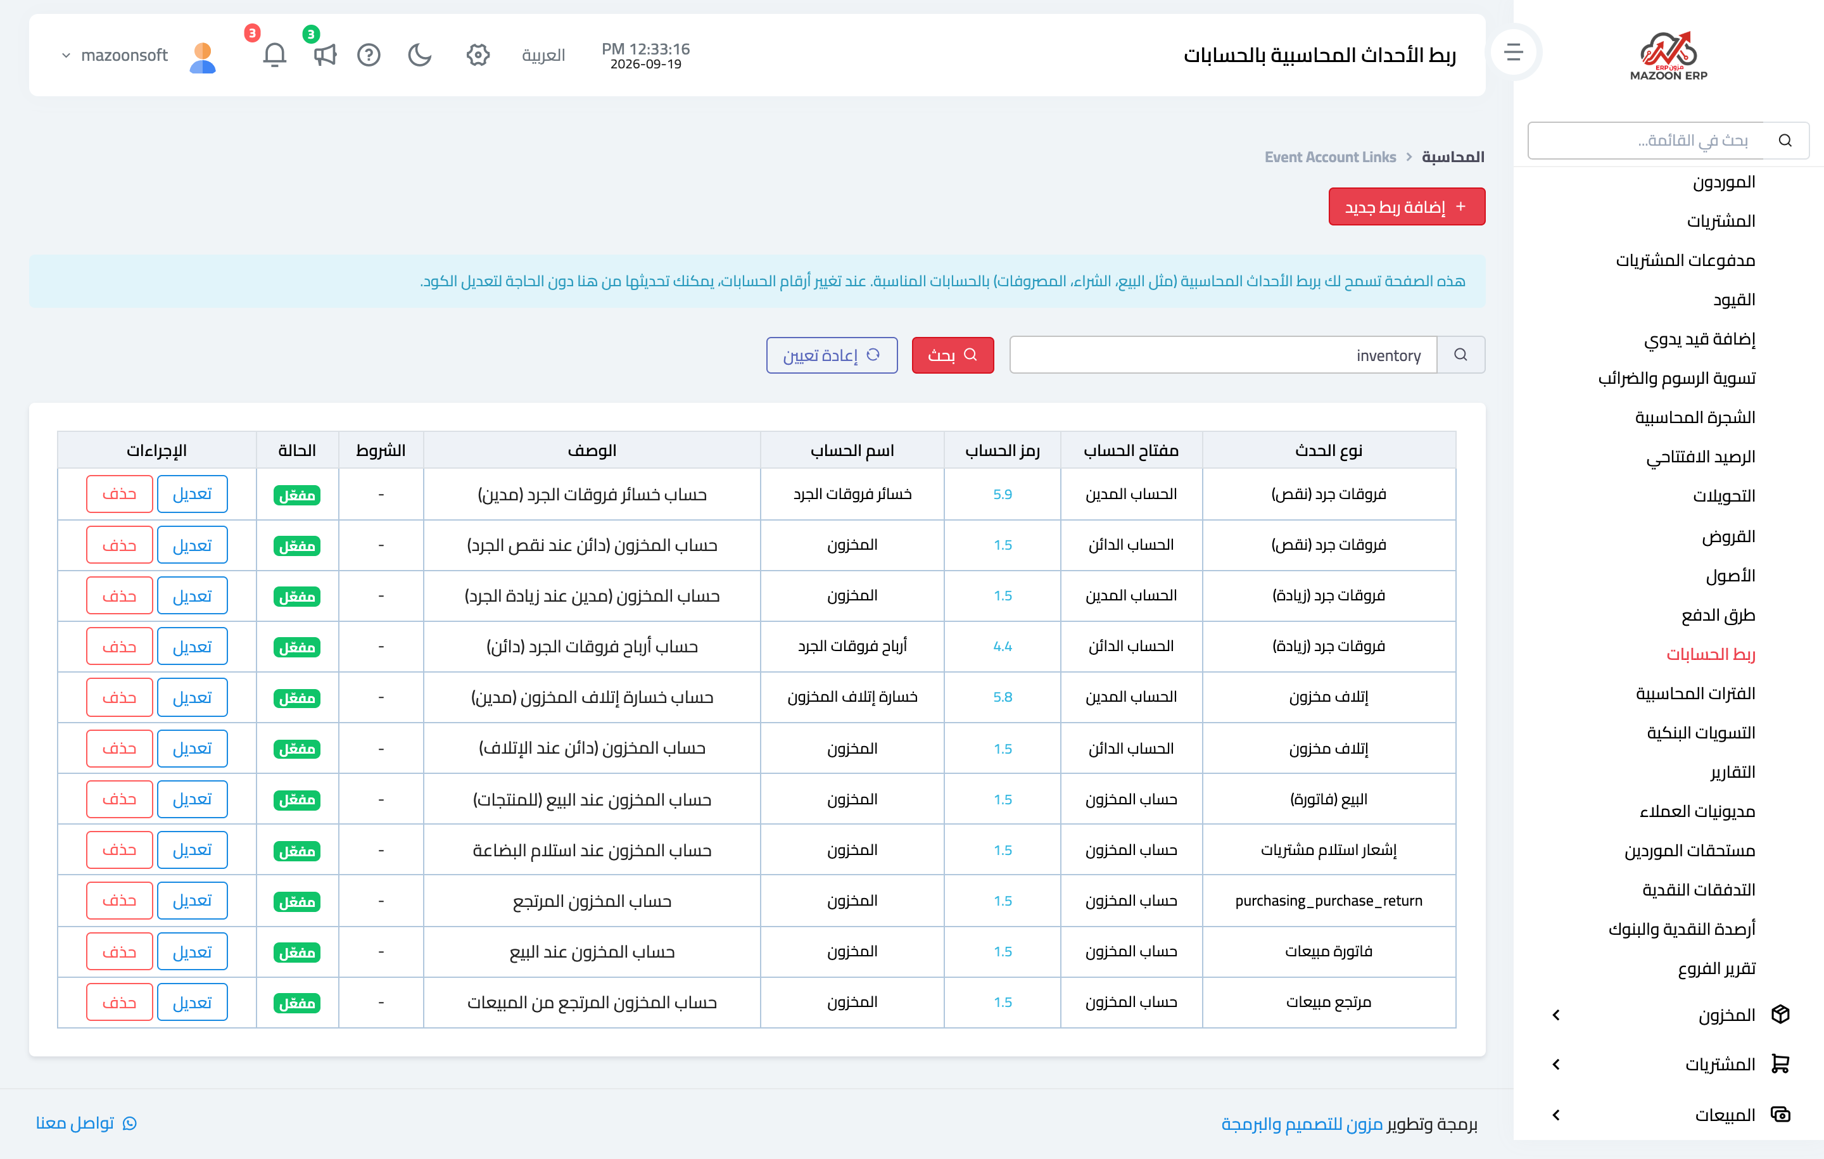Click the نوع الحدث column header
This screenshot has width=1824, height=1159.
(1329, 451)
